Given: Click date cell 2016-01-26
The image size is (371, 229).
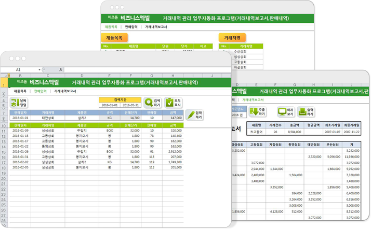Looking at the screenshot, I should click(20, 152).
